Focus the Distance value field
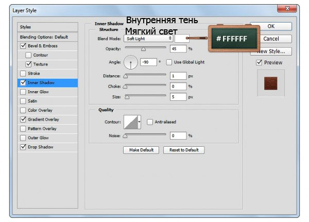309x222 pixels. click(x=178, y=76)
